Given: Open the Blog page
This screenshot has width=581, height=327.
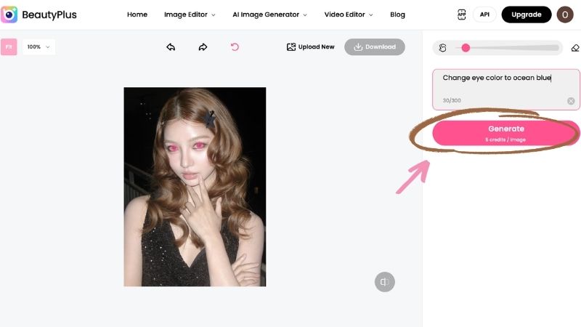Looking at the screenshot, I should 397,15.
